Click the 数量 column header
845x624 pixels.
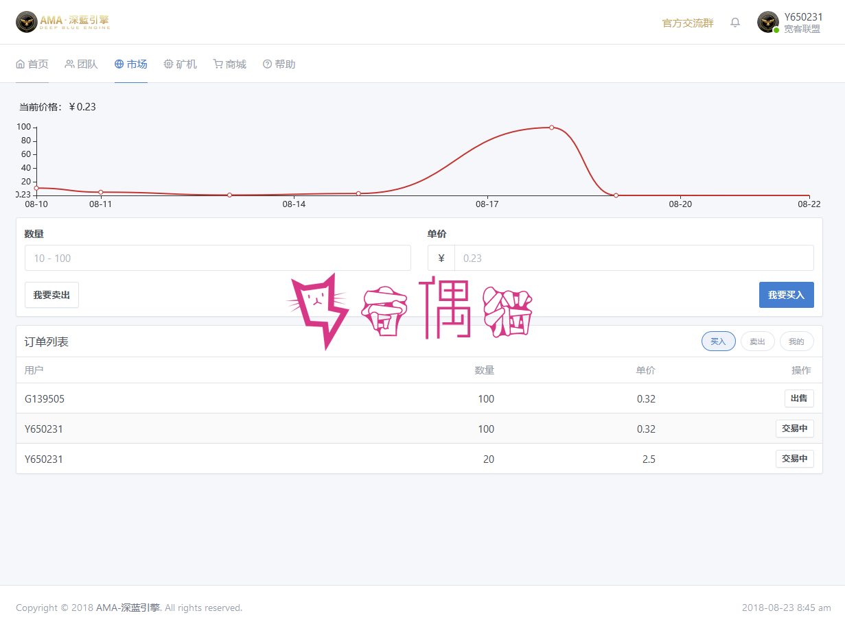pos(485,370)
